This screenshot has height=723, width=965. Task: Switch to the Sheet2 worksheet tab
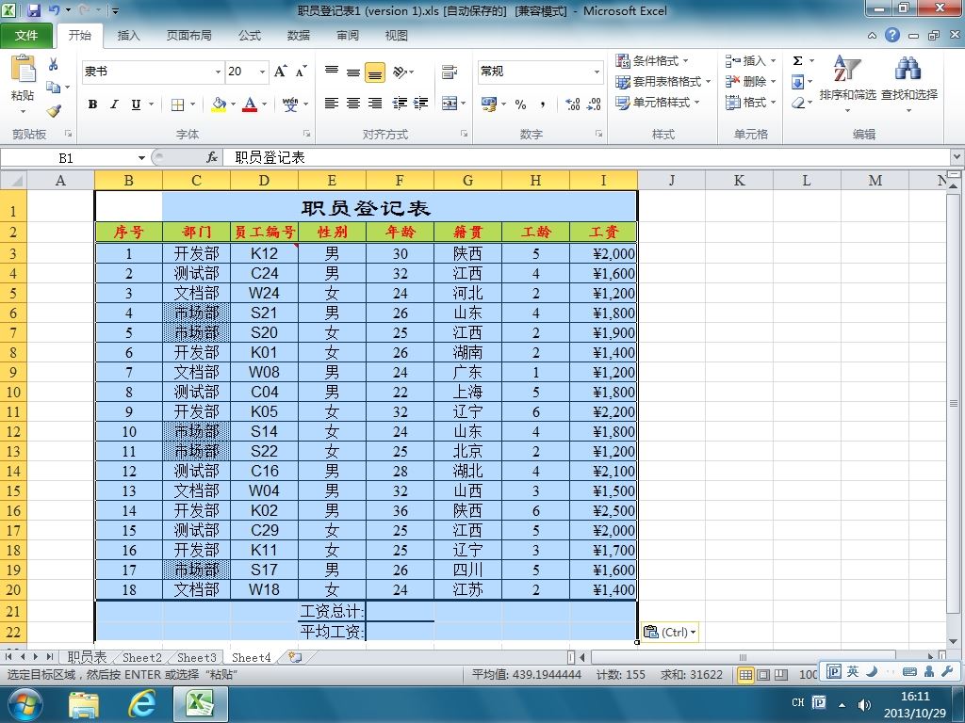[142, 657]
